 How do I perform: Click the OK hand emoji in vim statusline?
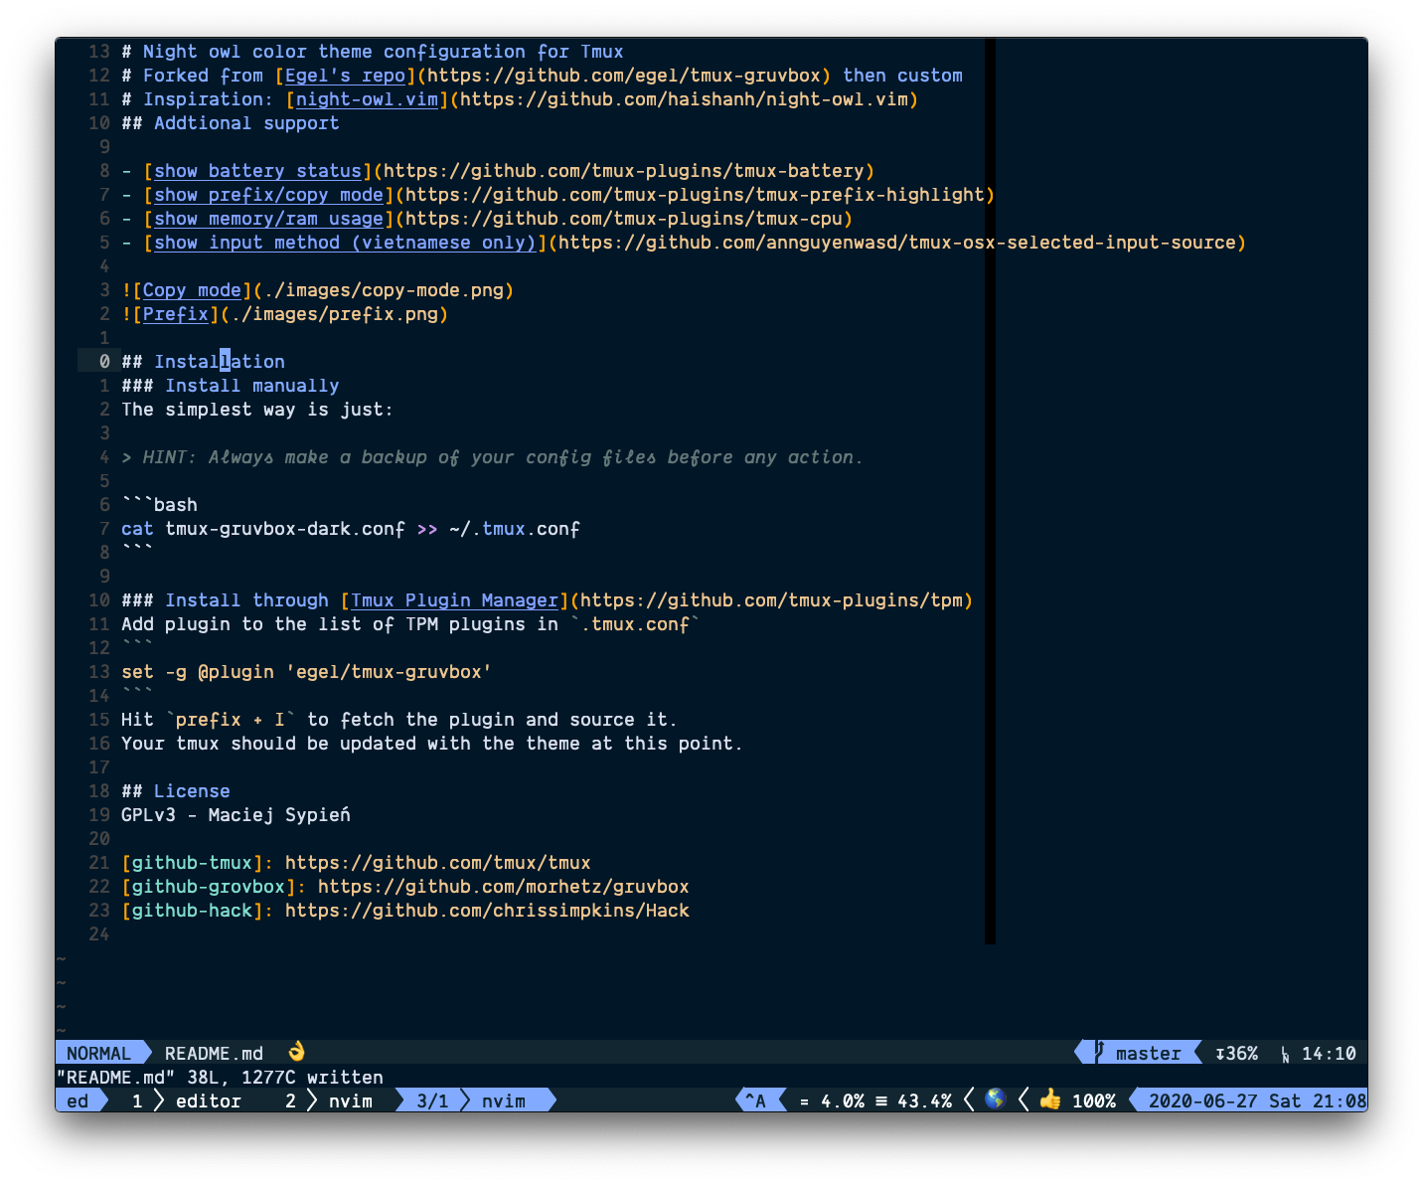296,1052
